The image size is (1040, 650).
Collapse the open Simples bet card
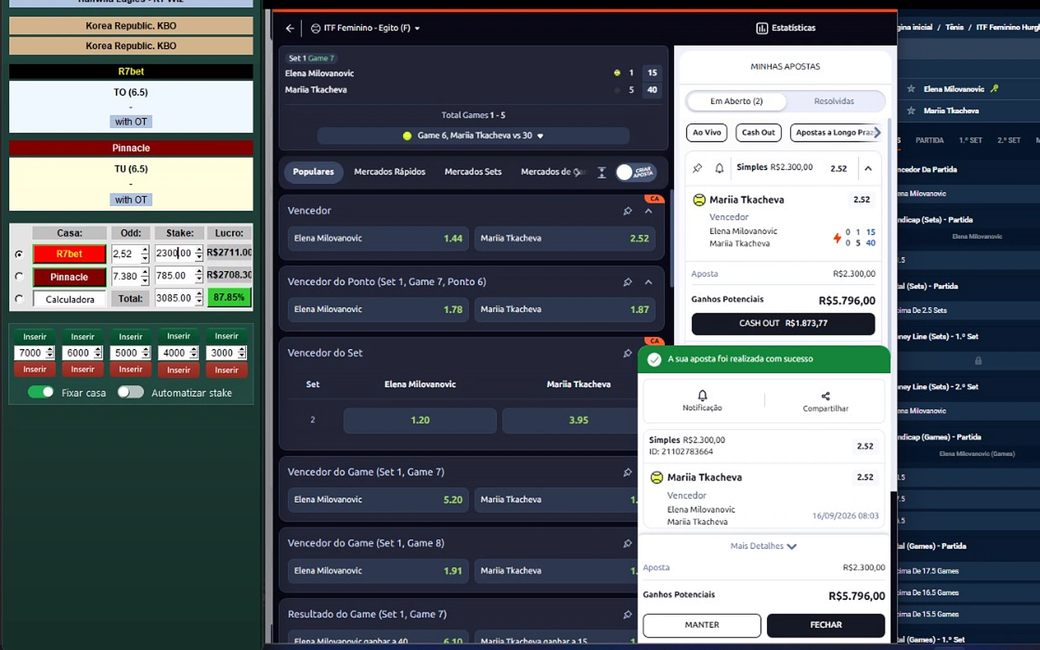point(869,168)
